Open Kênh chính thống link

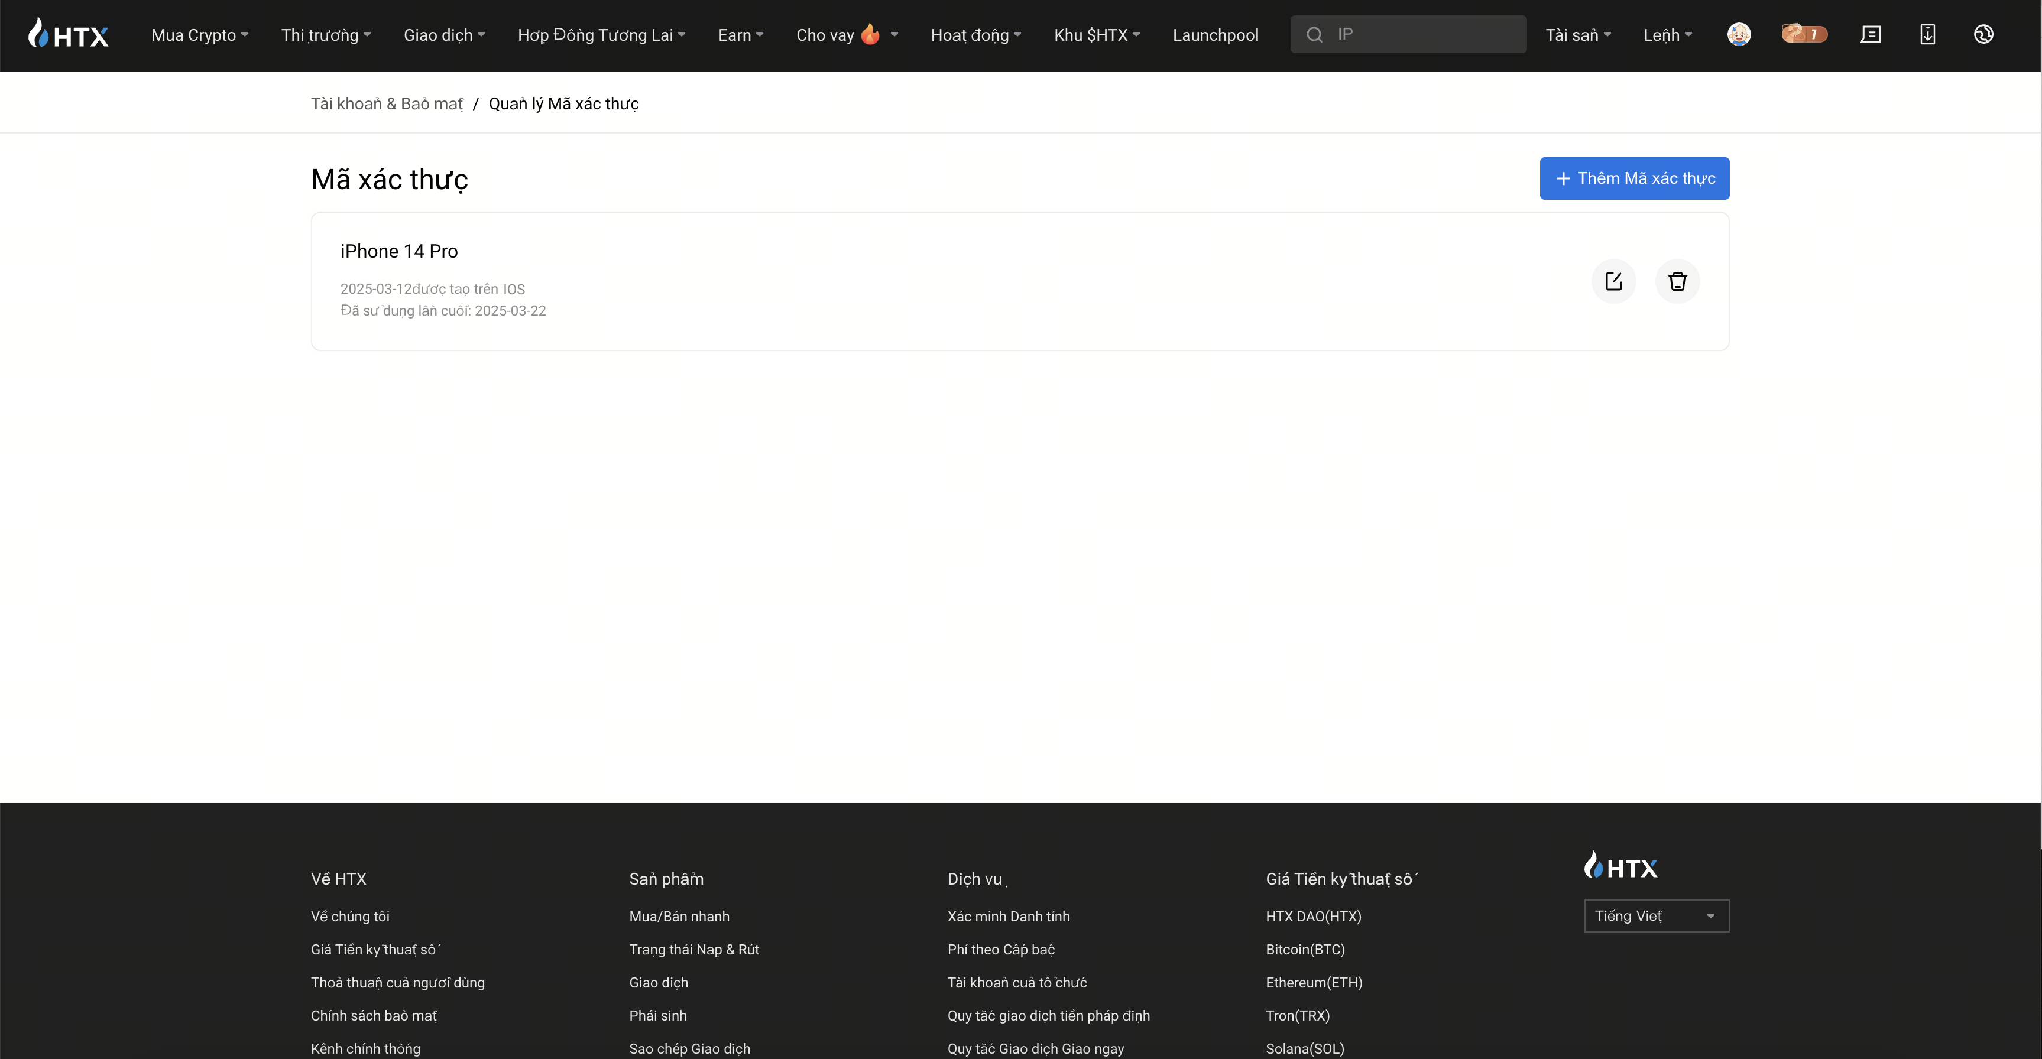click(365, 1049)
